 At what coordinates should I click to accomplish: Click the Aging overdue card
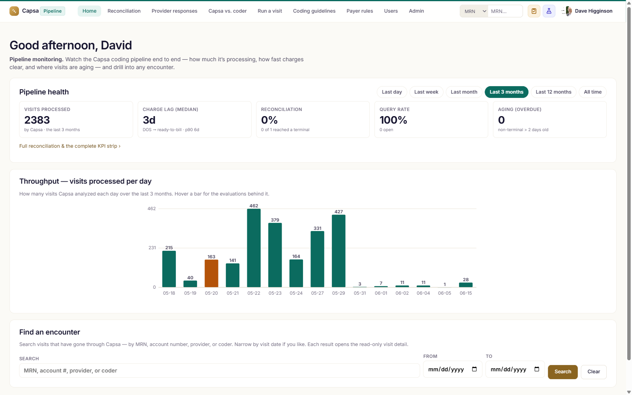[550, 120]
